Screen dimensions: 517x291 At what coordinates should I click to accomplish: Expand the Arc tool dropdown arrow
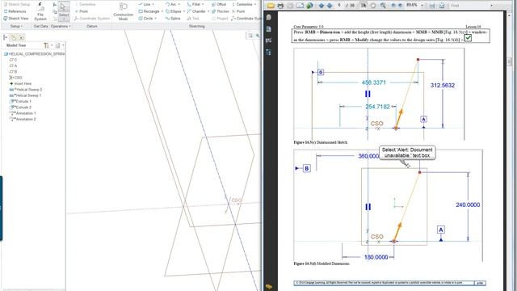(179, 4)
